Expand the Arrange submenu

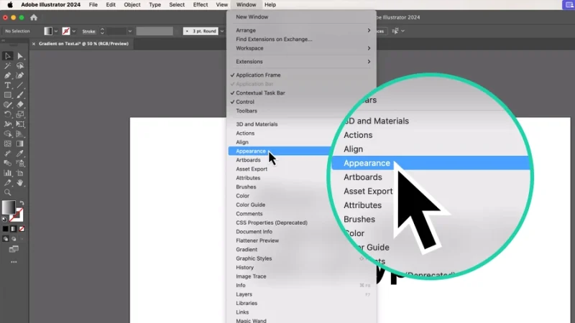[301, 30]
